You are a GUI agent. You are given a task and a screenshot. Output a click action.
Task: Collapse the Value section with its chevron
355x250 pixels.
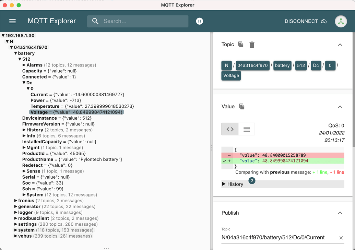[x=340, y=107]
